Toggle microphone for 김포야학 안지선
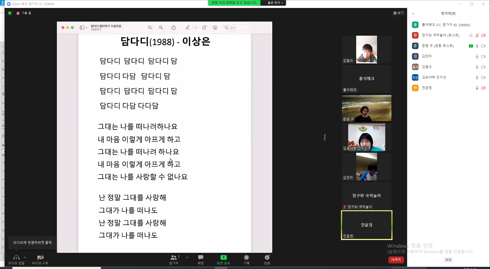The width and height of the screenshot is (490, 269). (x=477, y=78)
